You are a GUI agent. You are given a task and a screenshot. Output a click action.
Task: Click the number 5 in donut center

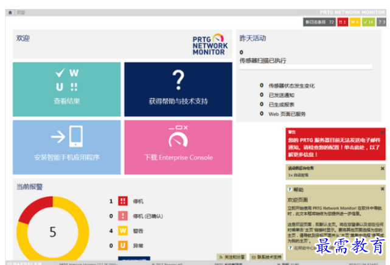(x=53, y=232)
